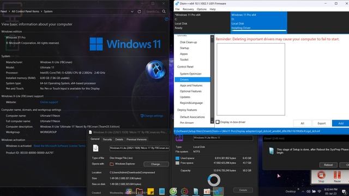The image size is (349, 196).
Task: Read the Microsoft Software License Terms link
Action: pos(59,146)
